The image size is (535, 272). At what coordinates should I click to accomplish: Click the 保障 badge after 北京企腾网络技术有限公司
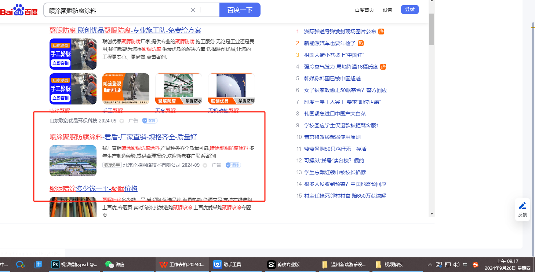(233, 165)
